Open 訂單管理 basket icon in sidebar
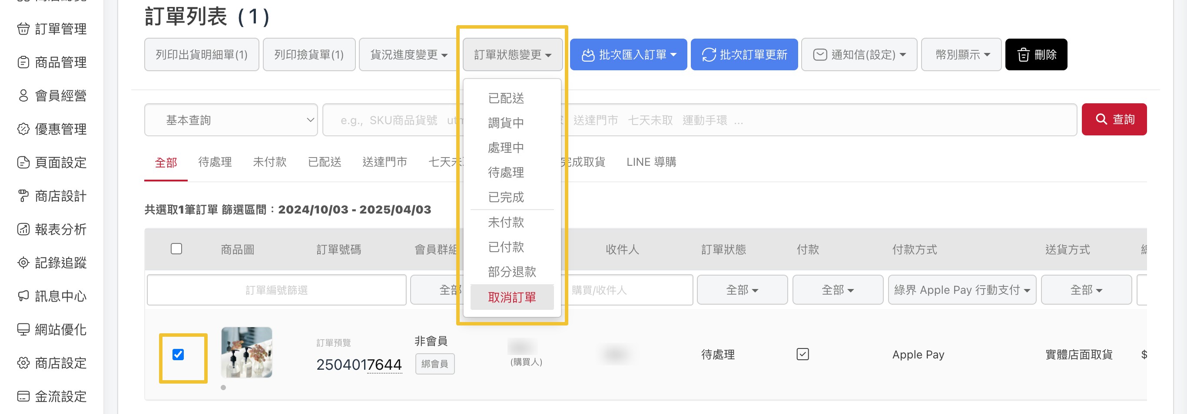The height and width of the screenshot is (414, 1187). click(23, 29)
